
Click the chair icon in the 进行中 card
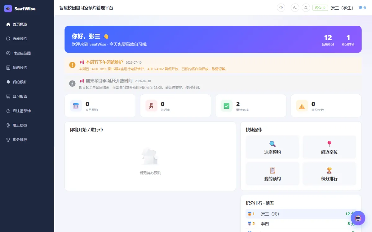coord(151,106)
